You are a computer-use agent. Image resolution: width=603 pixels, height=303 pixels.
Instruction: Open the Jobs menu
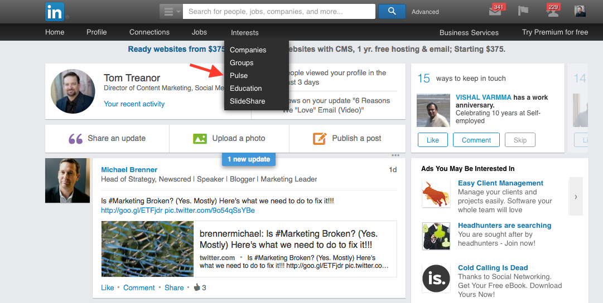pos(199,32)
